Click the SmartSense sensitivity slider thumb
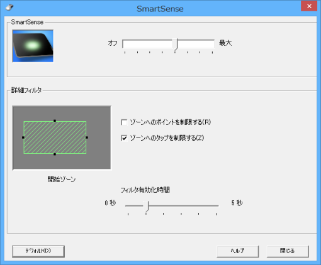The height and width of the screenshot is (265, 321). (176, 44)
